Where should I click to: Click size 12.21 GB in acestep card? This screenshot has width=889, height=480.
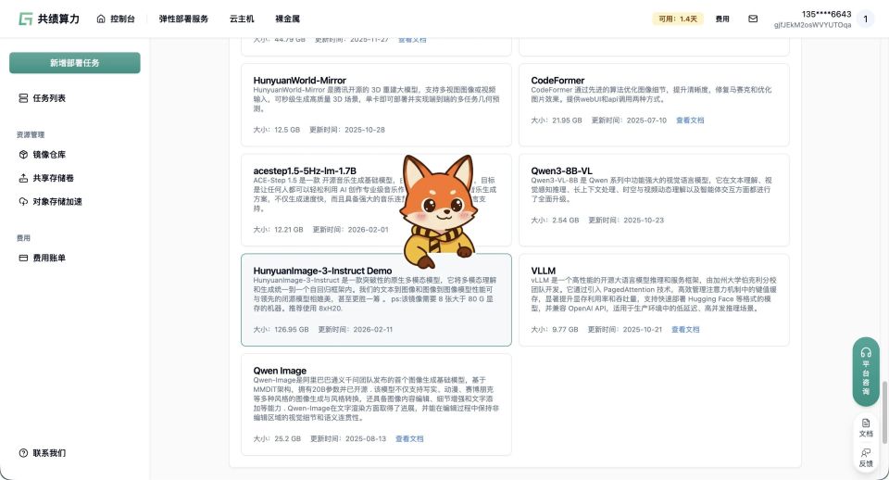[289, 230]
